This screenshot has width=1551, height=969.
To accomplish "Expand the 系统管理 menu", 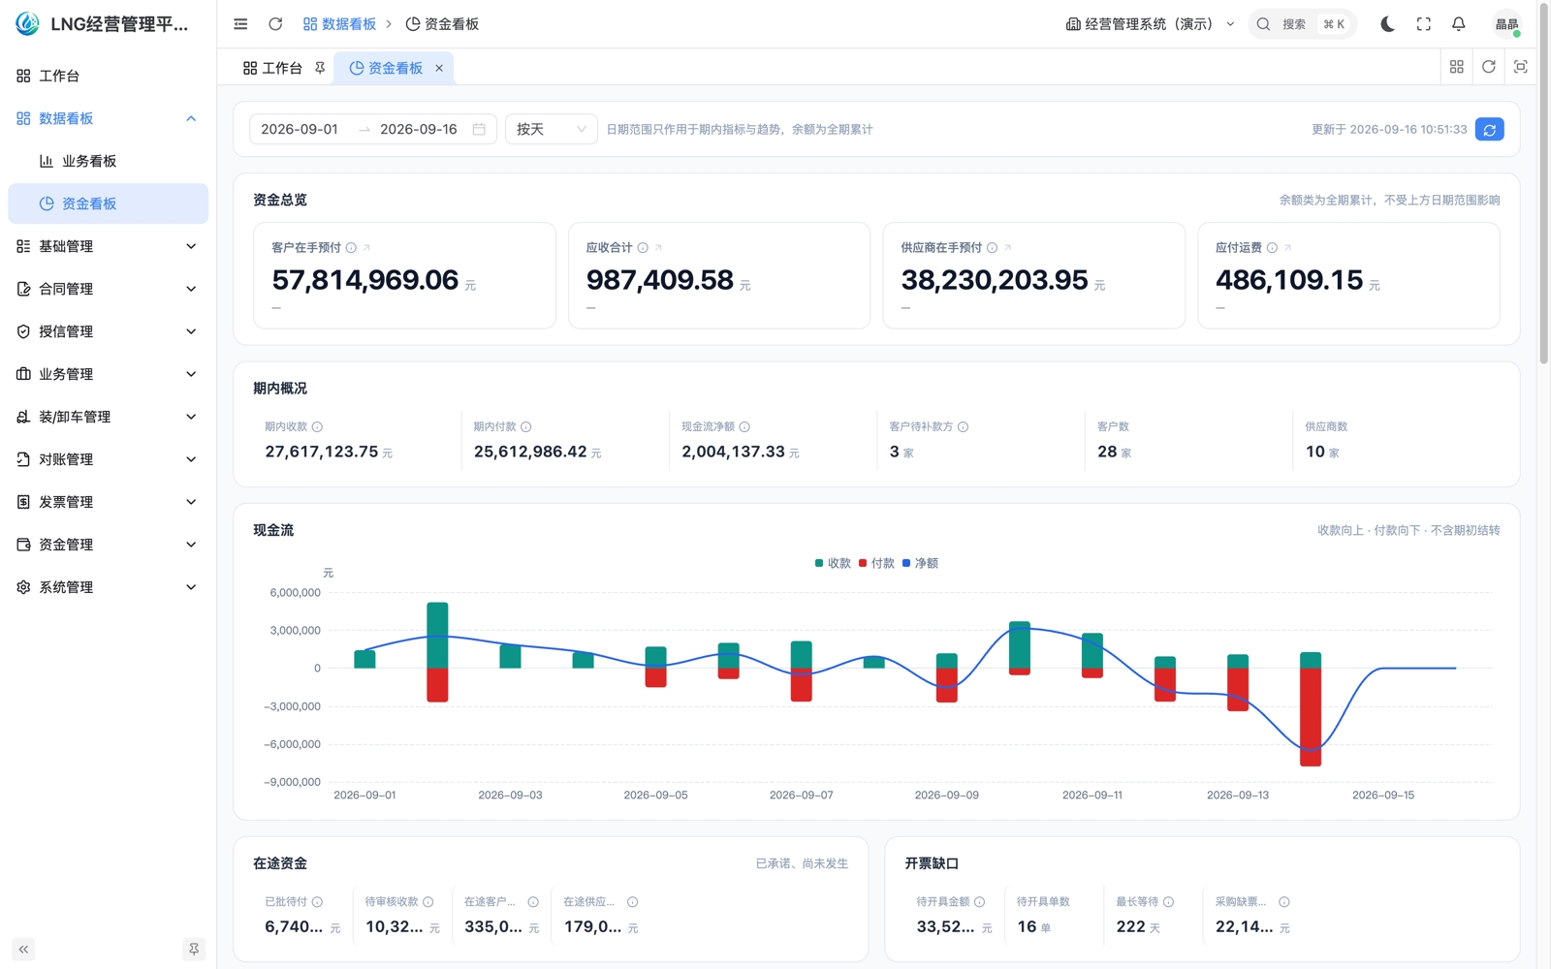I will click(x=108, y=587).
